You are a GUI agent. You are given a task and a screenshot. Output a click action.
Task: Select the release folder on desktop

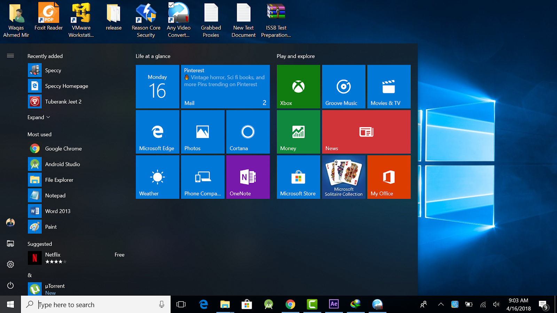pos(114,17)
